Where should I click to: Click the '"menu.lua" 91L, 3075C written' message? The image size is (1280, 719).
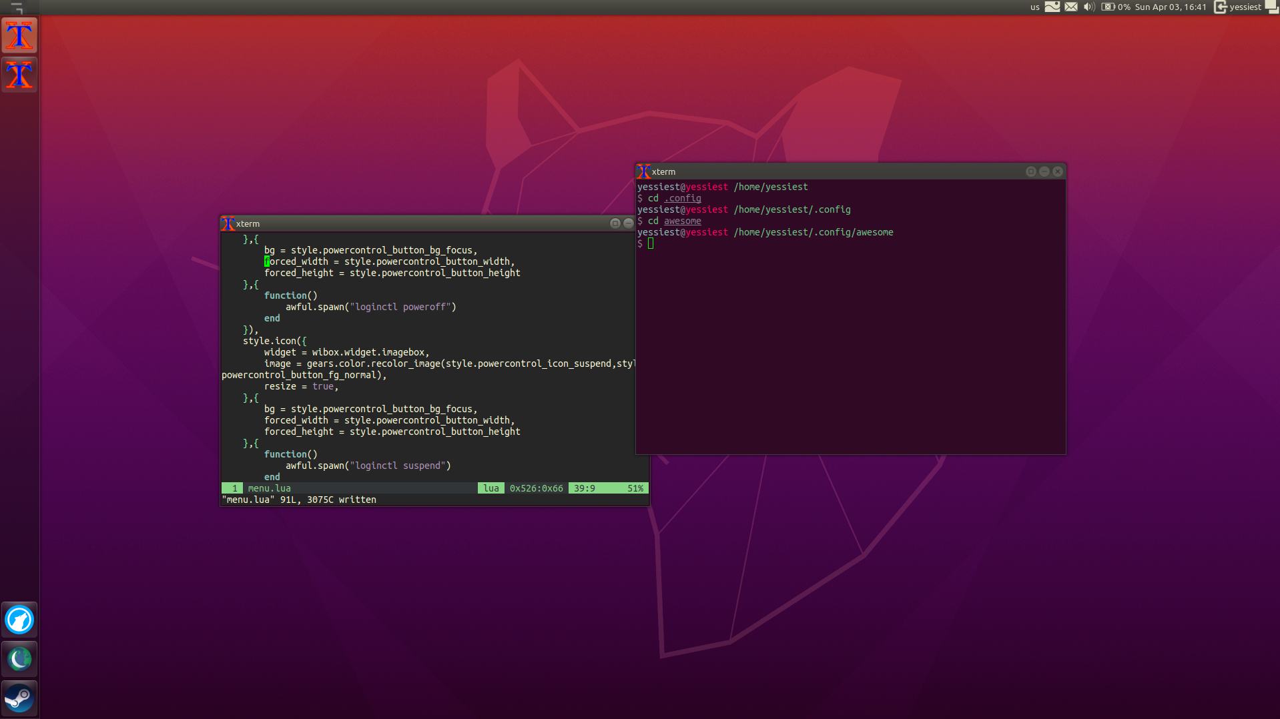(299, 500)
